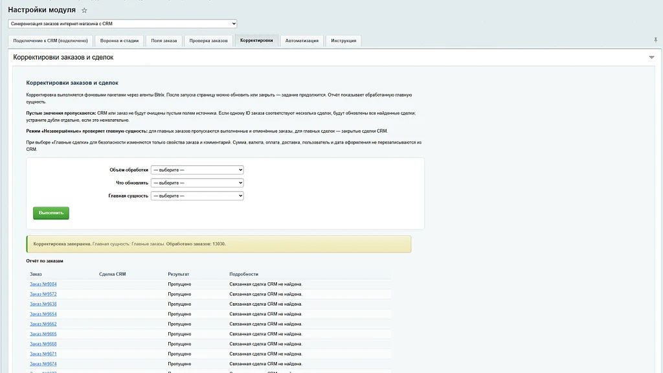Open the Что обновлять dropdown
The image size is (663, 373).
[x=197, y=183]
